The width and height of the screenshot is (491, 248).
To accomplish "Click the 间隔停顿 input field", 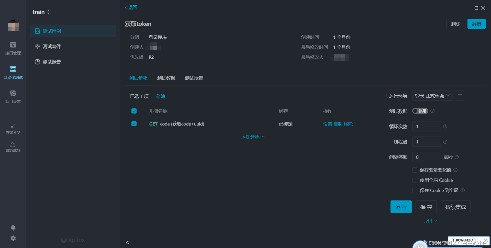I will point(427,157).
